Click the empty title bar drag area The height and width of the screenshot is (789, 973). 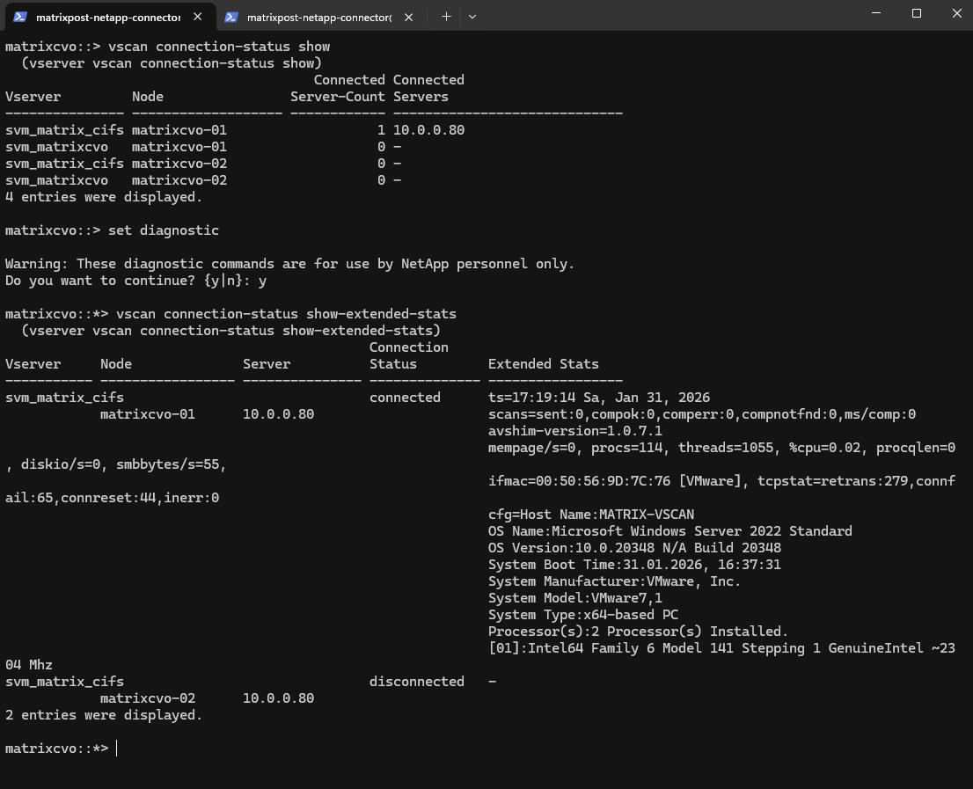660,16
